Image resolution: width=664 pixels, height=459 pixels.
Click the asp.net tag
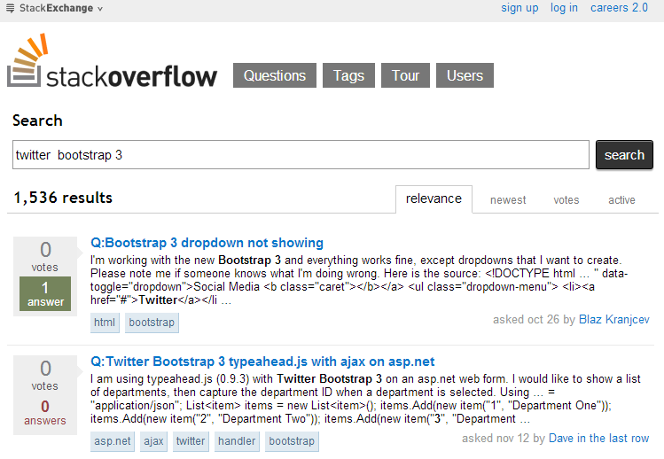click(113, 441)
